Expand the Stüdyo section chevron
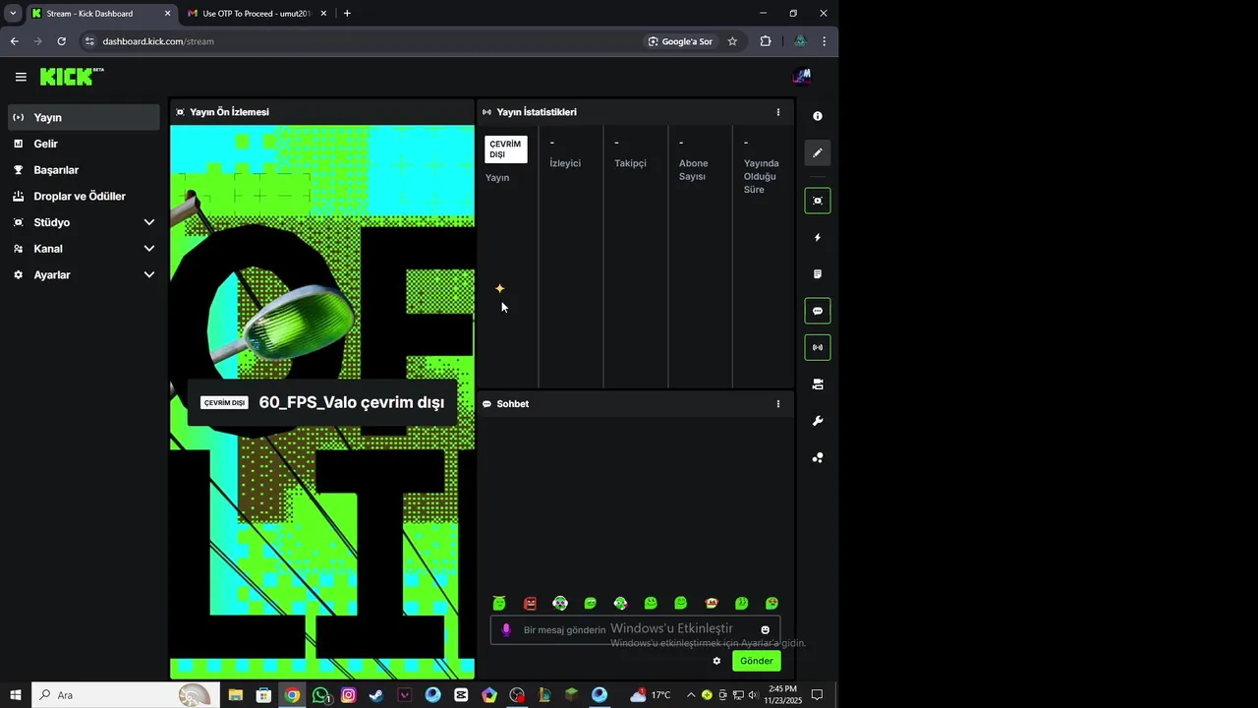This screenshot has width=1258, height=708. tap(149, 222)
